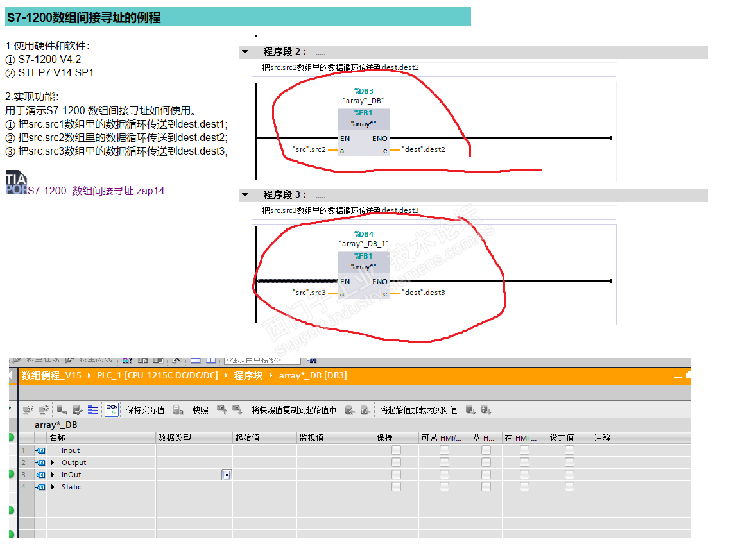Minimize the array*_DB editor window
Screen dimensions: 756x560
coord(678,377)
